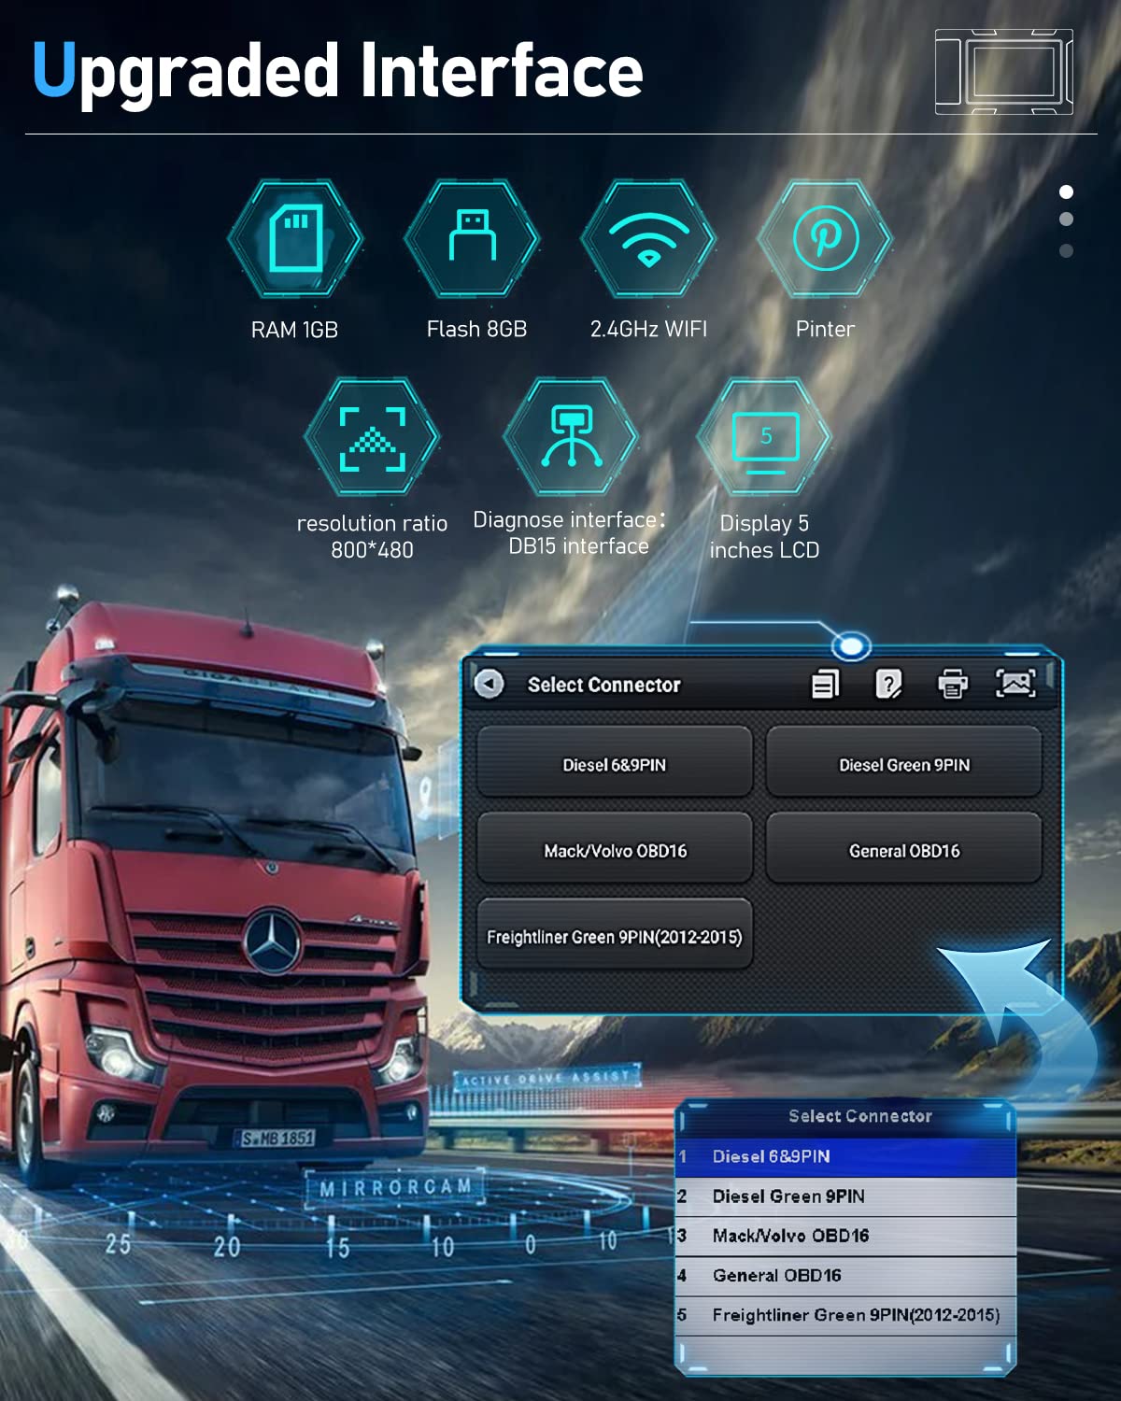Select the Diesel 6&9PIN connector button

point(615,762)
